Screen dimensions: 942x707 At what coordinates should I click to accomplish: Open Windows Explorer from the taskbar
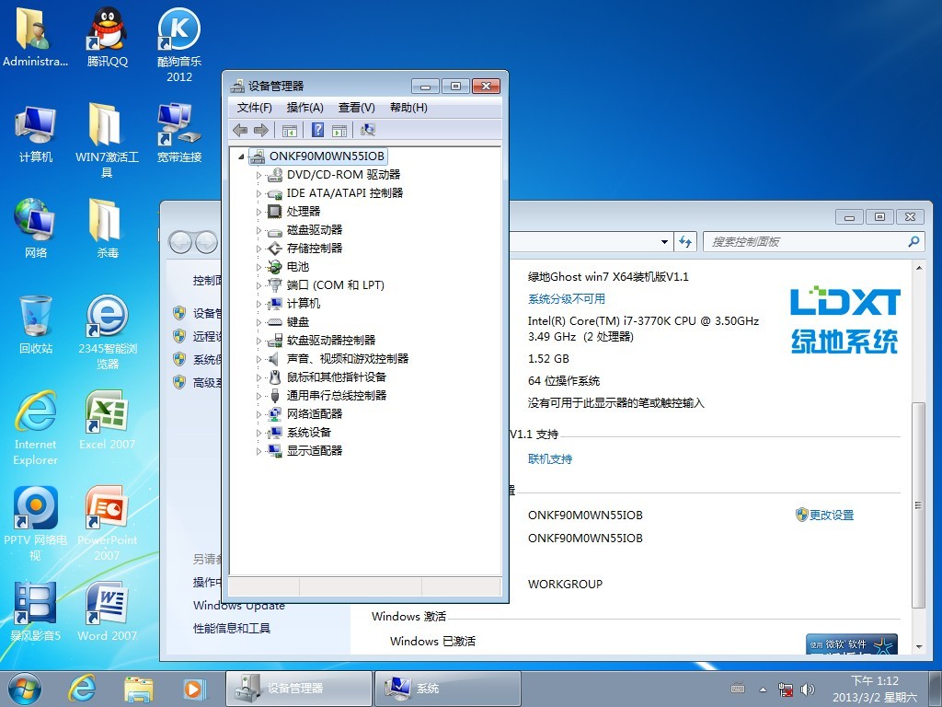[x=138, y=689]
